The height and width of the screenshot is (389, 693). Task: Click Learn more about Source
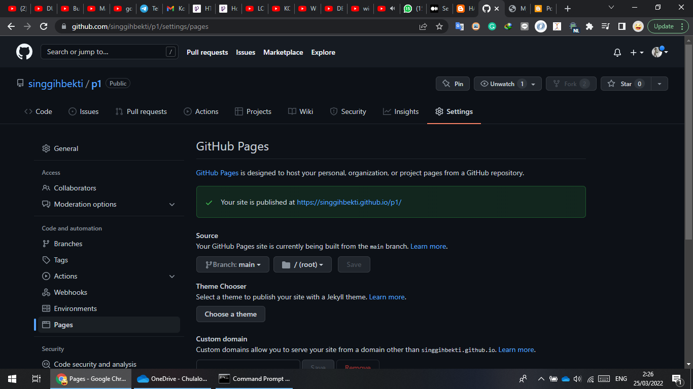pyautogui.click(x=428, y=246)
